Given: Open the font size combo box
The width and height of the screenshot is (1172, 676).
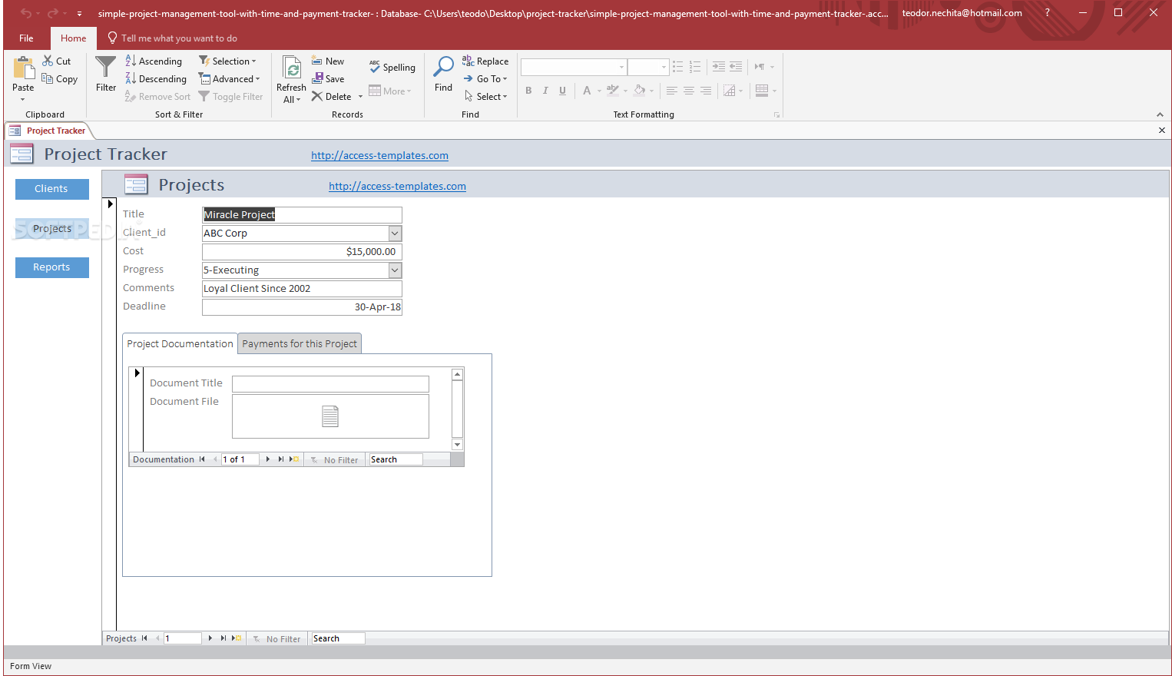Looking at the screenshot, I should [648, 67].
